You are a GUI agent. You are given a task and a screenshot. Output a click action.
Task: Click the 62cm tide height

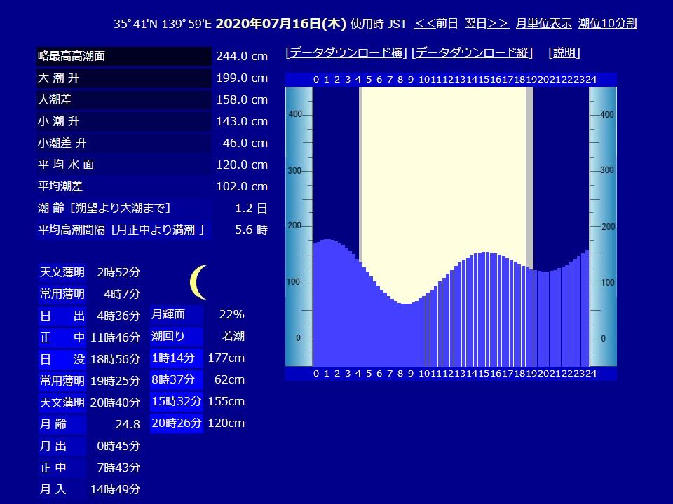click(x=229, y=379)
